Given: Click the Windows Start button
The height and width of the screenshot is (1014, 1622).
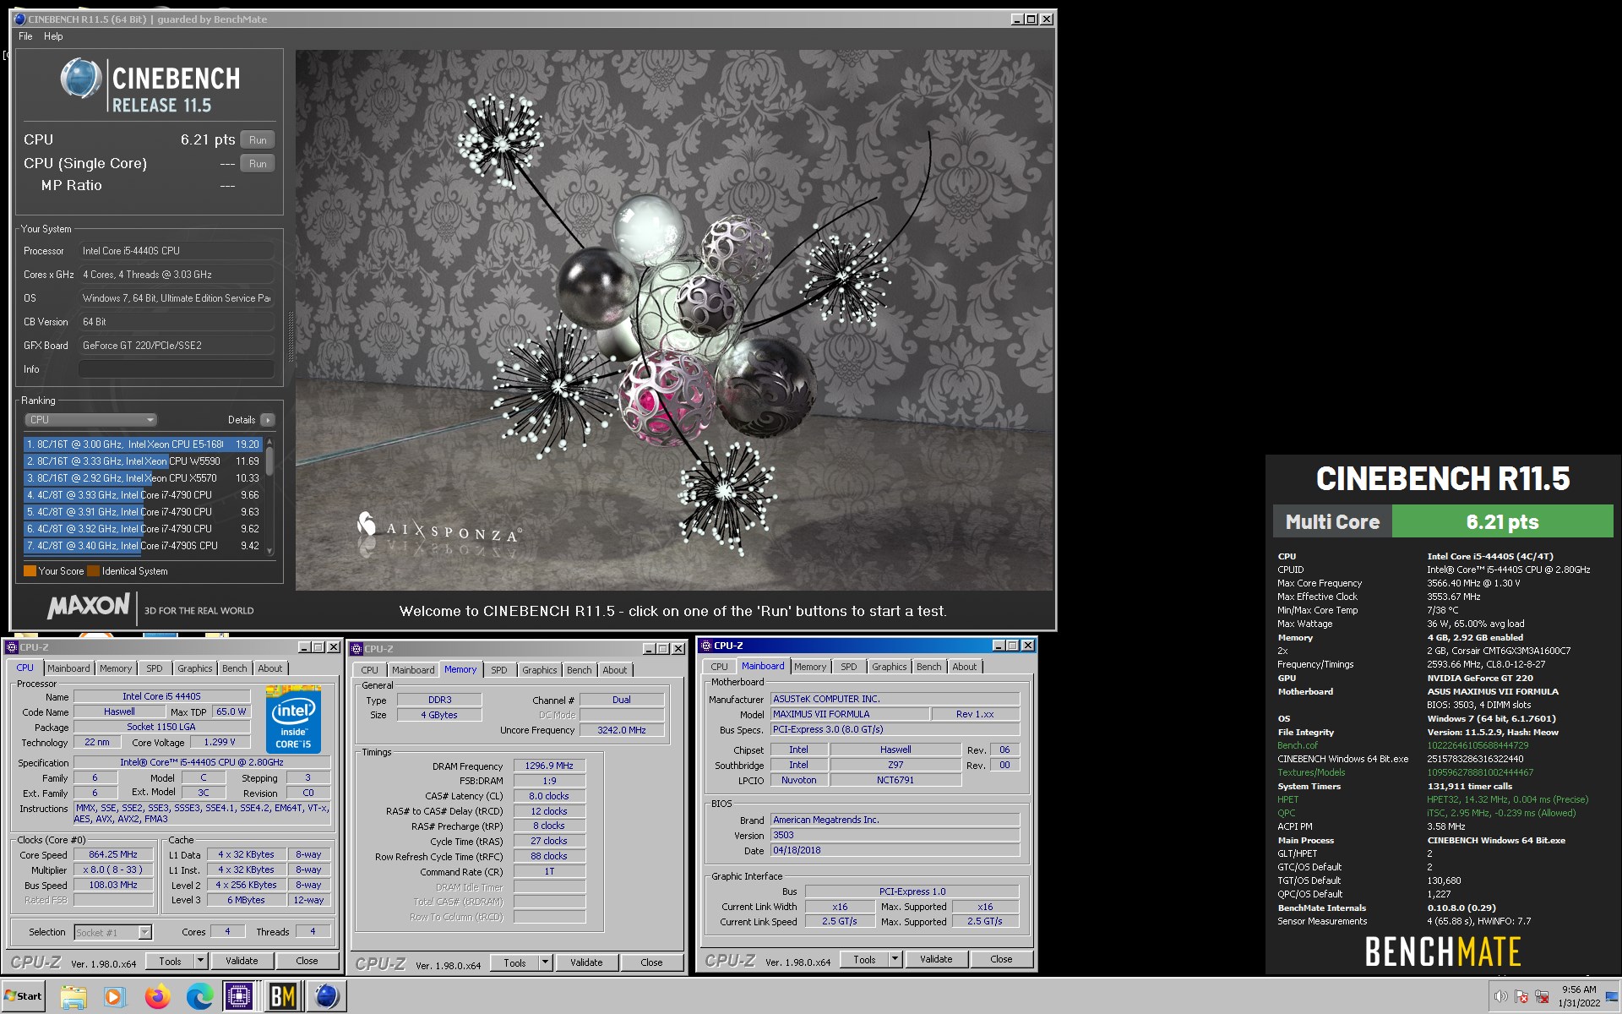Looking at the screenshot, I should coord(23,996).
